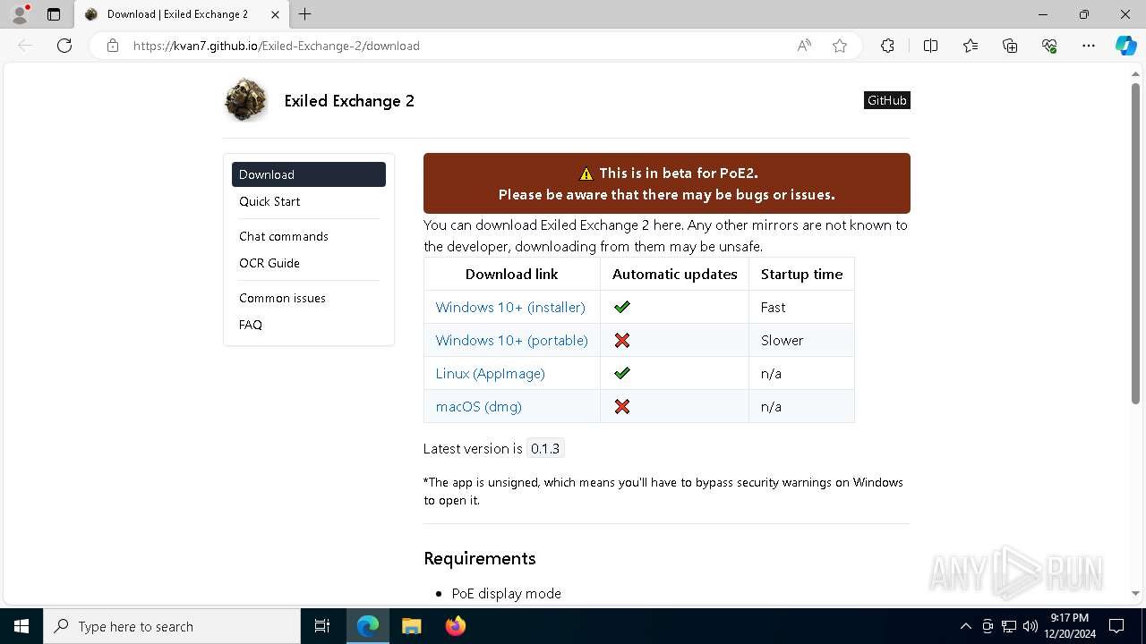Click the green checkmark in the installer row
This screenshot has height=644, width=1146.
(622, 307)
